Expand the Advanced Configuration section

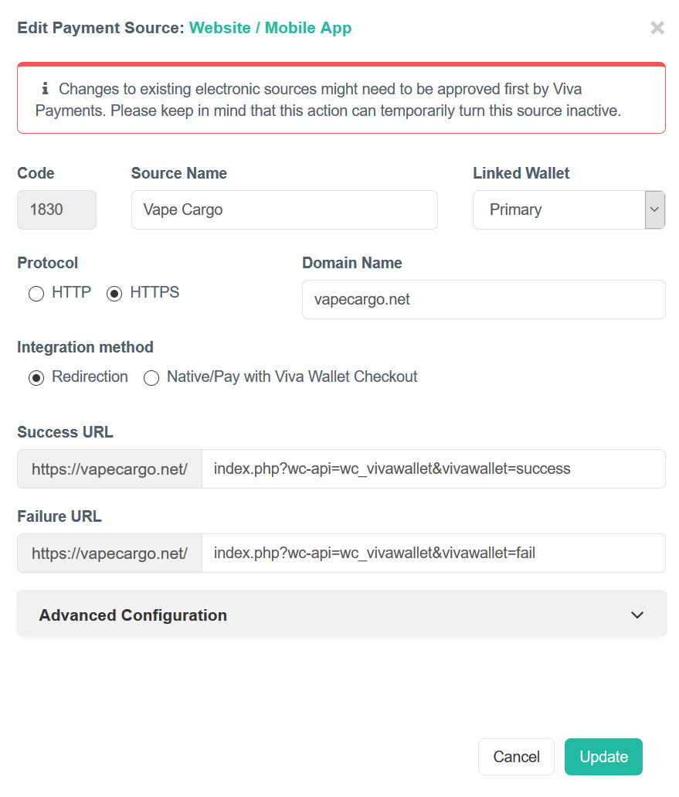tap(340, 615)
